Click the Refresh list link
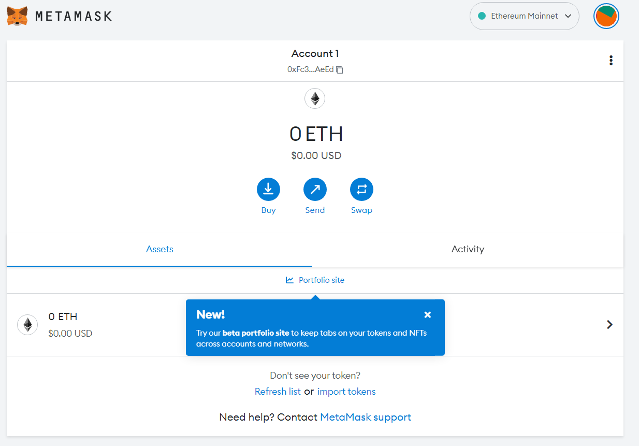The image size is (639, 446). [x=278, y=392]
